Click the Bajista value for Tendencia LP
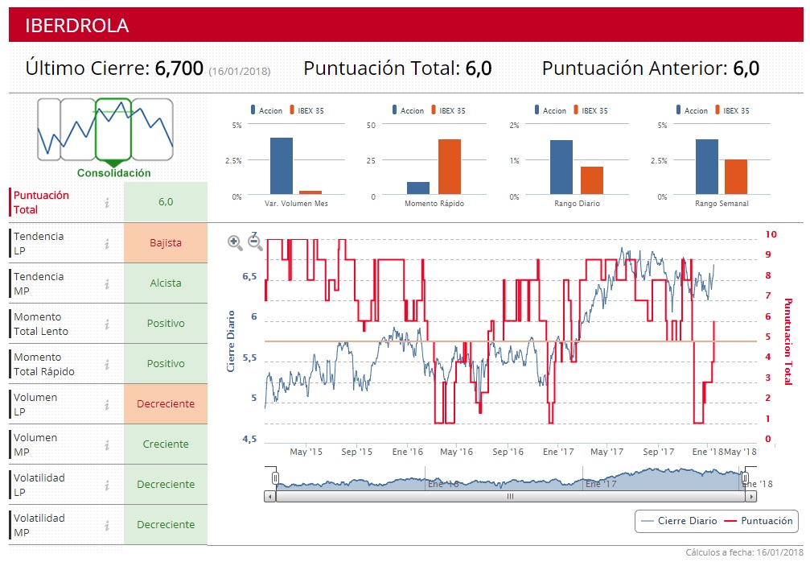Image resolution: width=810 pixels, height=562 pixels. [166, 242]
